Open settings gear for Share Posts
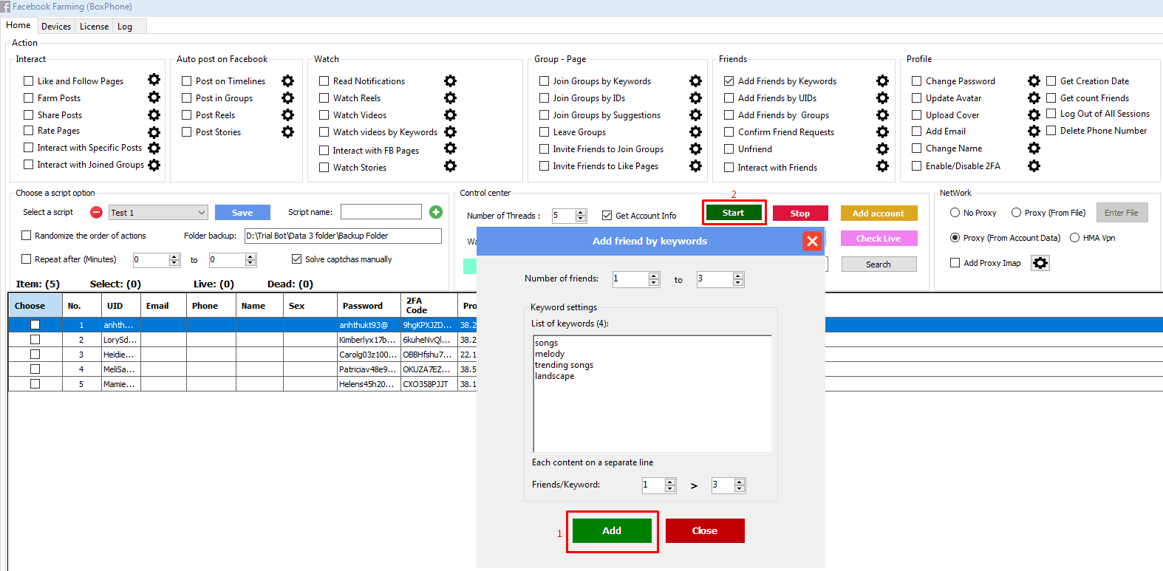1163x571 pixels. click(x=154, y=114)
